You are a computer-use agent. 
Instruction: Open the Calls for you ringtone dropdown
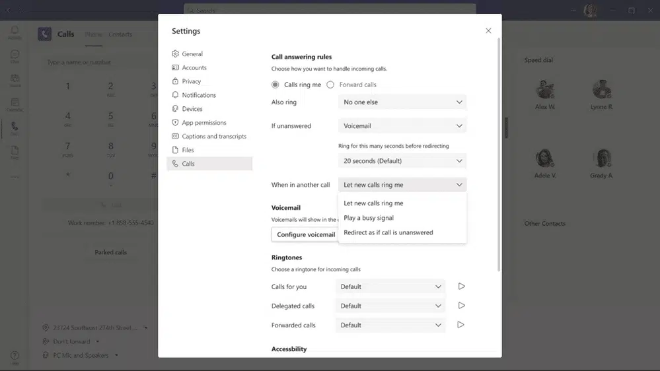point(390,287)
